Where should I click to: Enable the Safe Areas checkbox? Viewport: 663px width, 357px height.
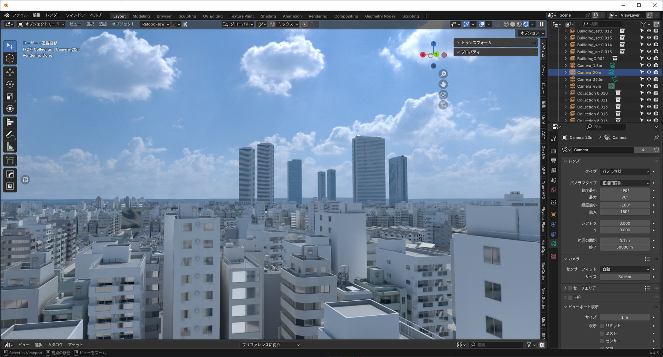pyautogui.click(x=570, y=288)
